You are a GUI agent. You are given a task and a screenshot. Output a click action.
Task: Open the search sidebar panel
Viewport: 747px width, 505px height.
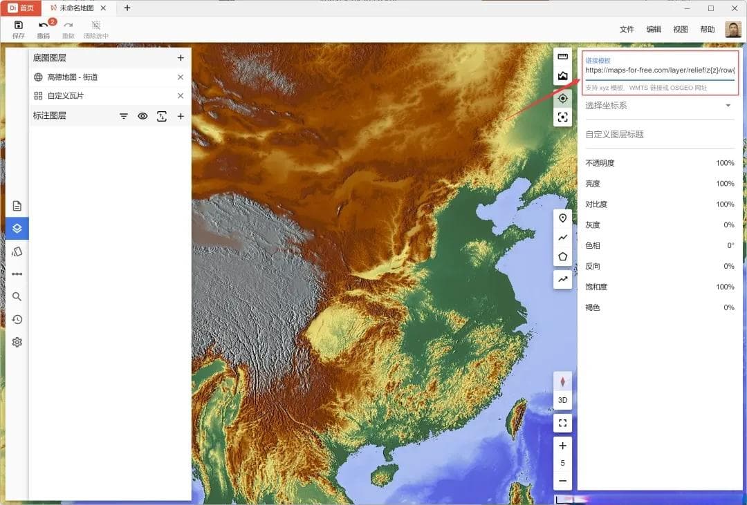tap(17, 296)
